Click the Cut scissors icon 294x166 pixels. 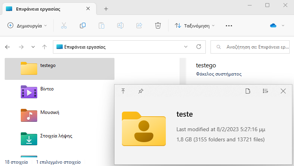(x=64, y=25)
